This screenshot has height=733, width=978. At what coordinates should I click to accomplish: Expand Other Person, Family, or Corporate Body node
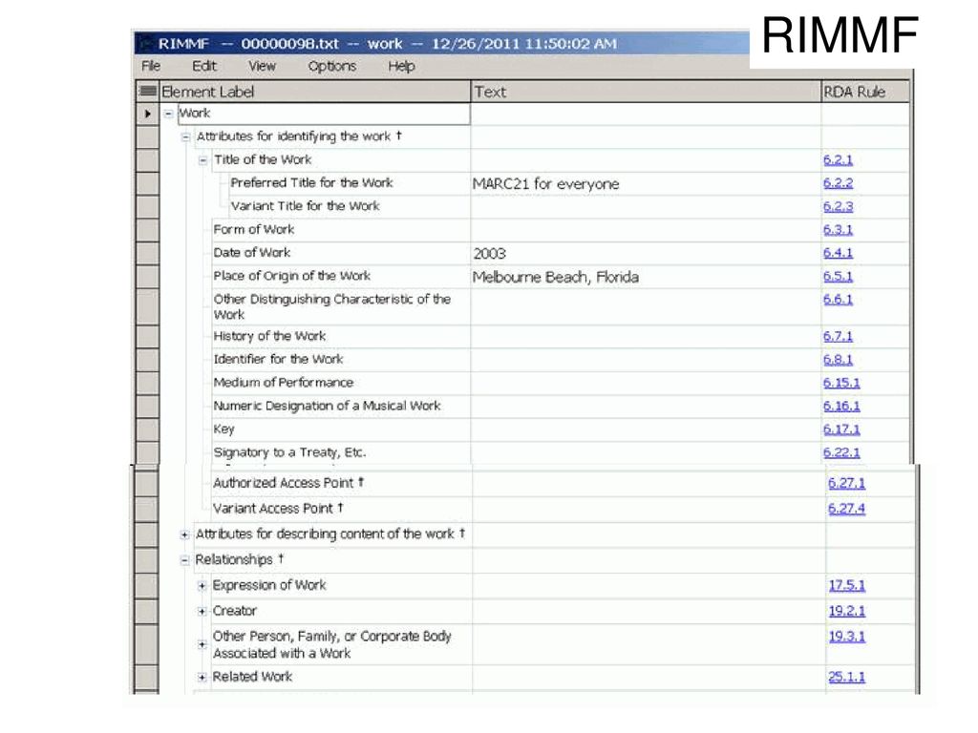pos(202,644)
